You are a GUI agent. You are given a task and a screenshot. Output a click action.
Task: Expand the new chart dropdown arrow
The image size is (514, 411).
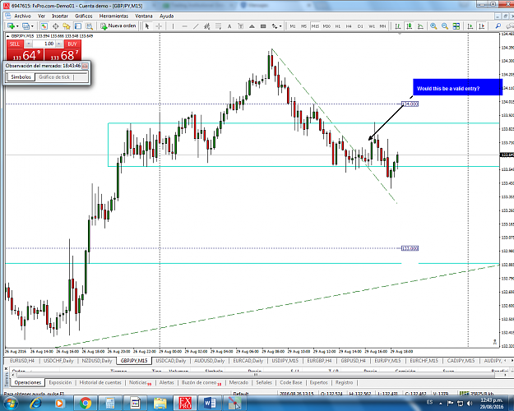17,26
